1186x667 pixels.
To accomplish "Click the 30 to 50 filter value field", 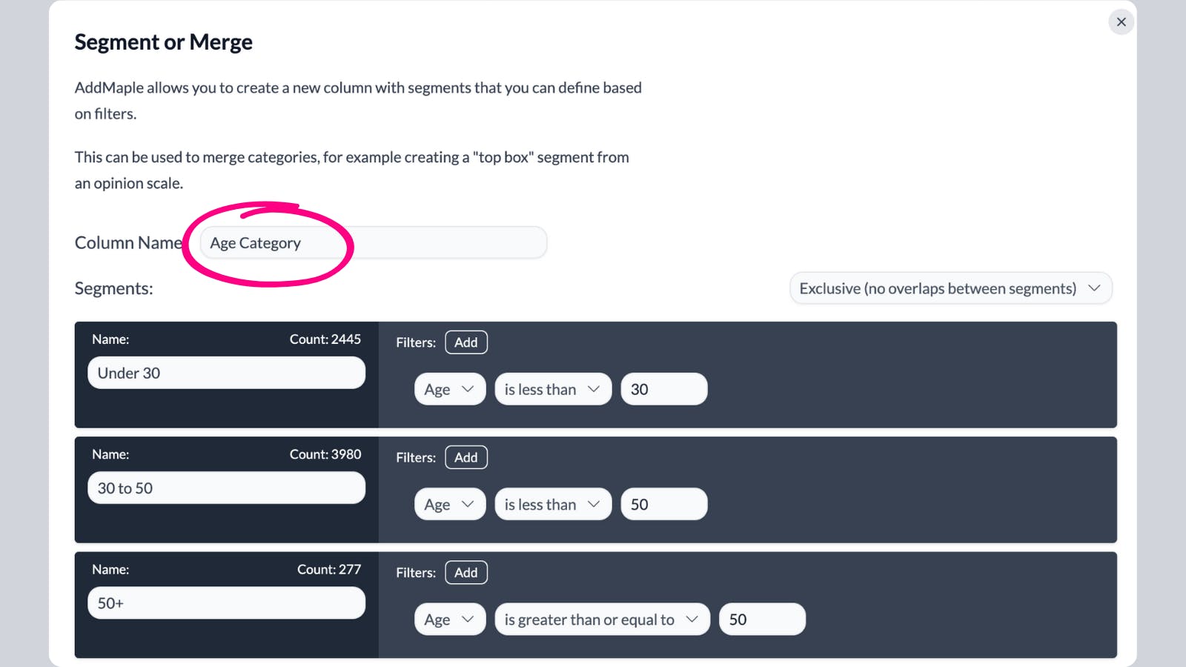I will (663, 505).
